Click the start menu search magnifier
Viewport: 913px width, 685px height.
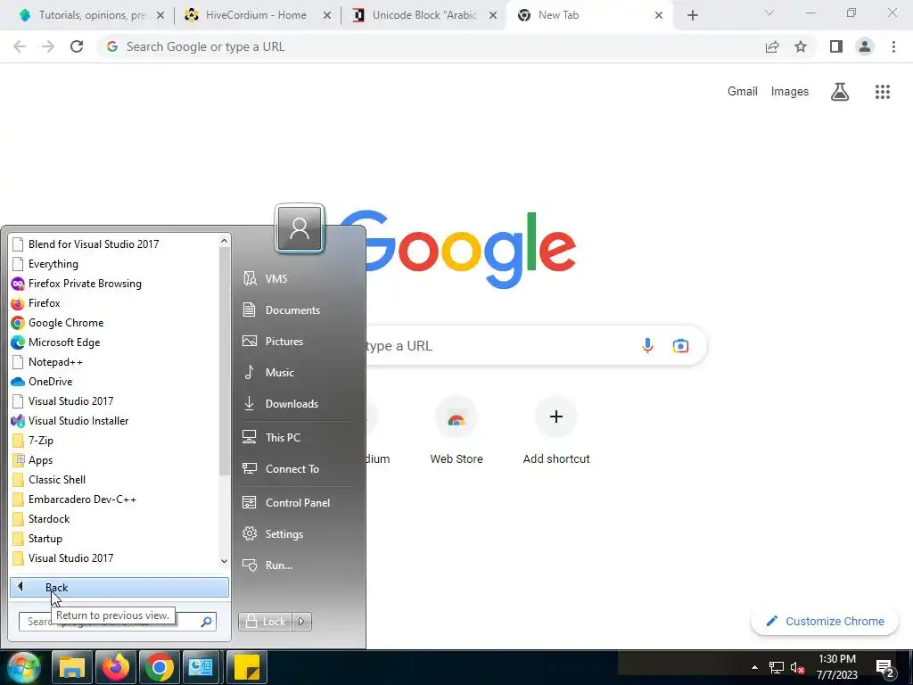coord(206,622)
